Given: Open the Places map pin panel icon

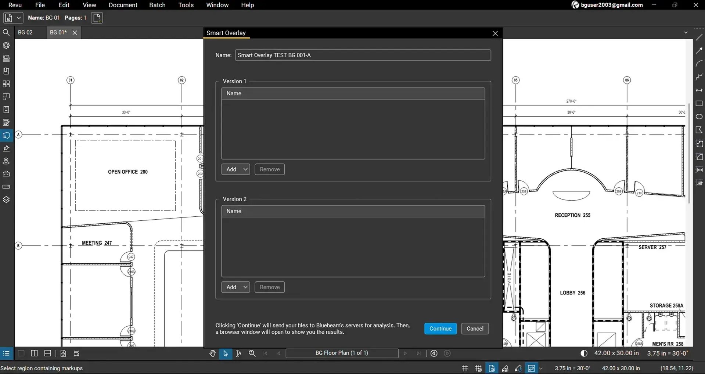Looking at the screenshot, I should click(6, 161).
